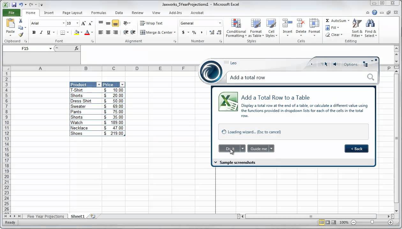The width and height of the screenshot is (402, 229).
Task: Open the File tab
Action: pyautogui.click(x=11, y=13)
